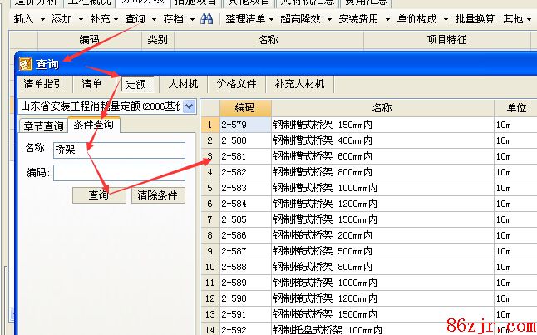Click 超高降效 in the toolbar

(x=302, y=19)
